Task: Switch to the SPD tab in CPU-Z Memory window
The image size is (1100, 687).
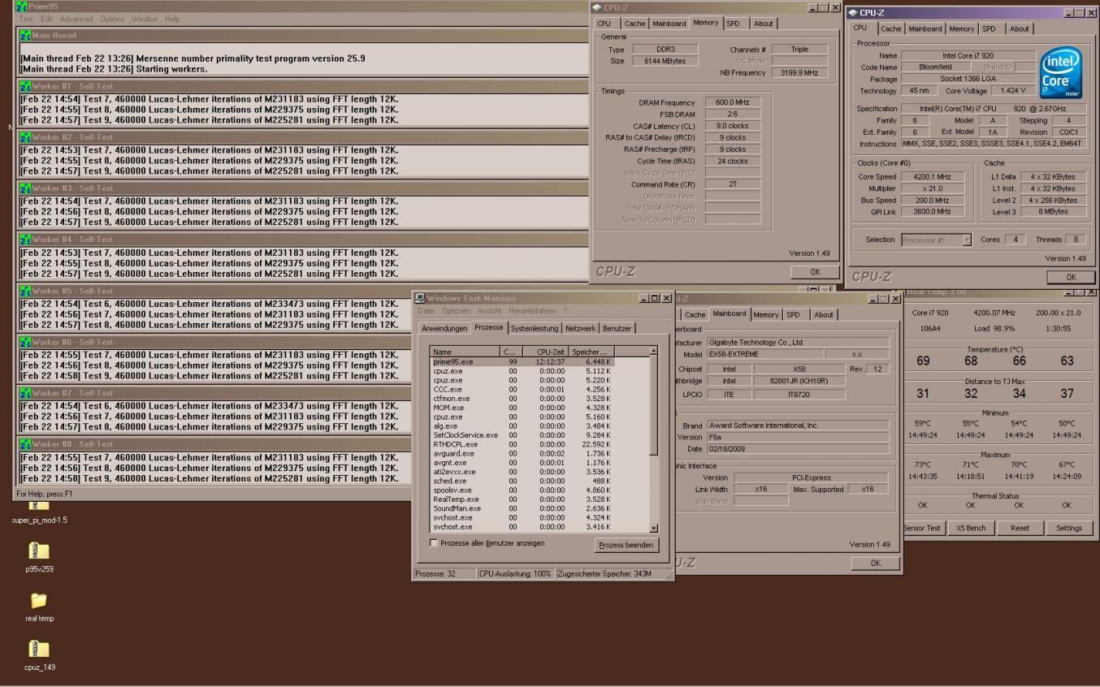Action: [733, 24]
